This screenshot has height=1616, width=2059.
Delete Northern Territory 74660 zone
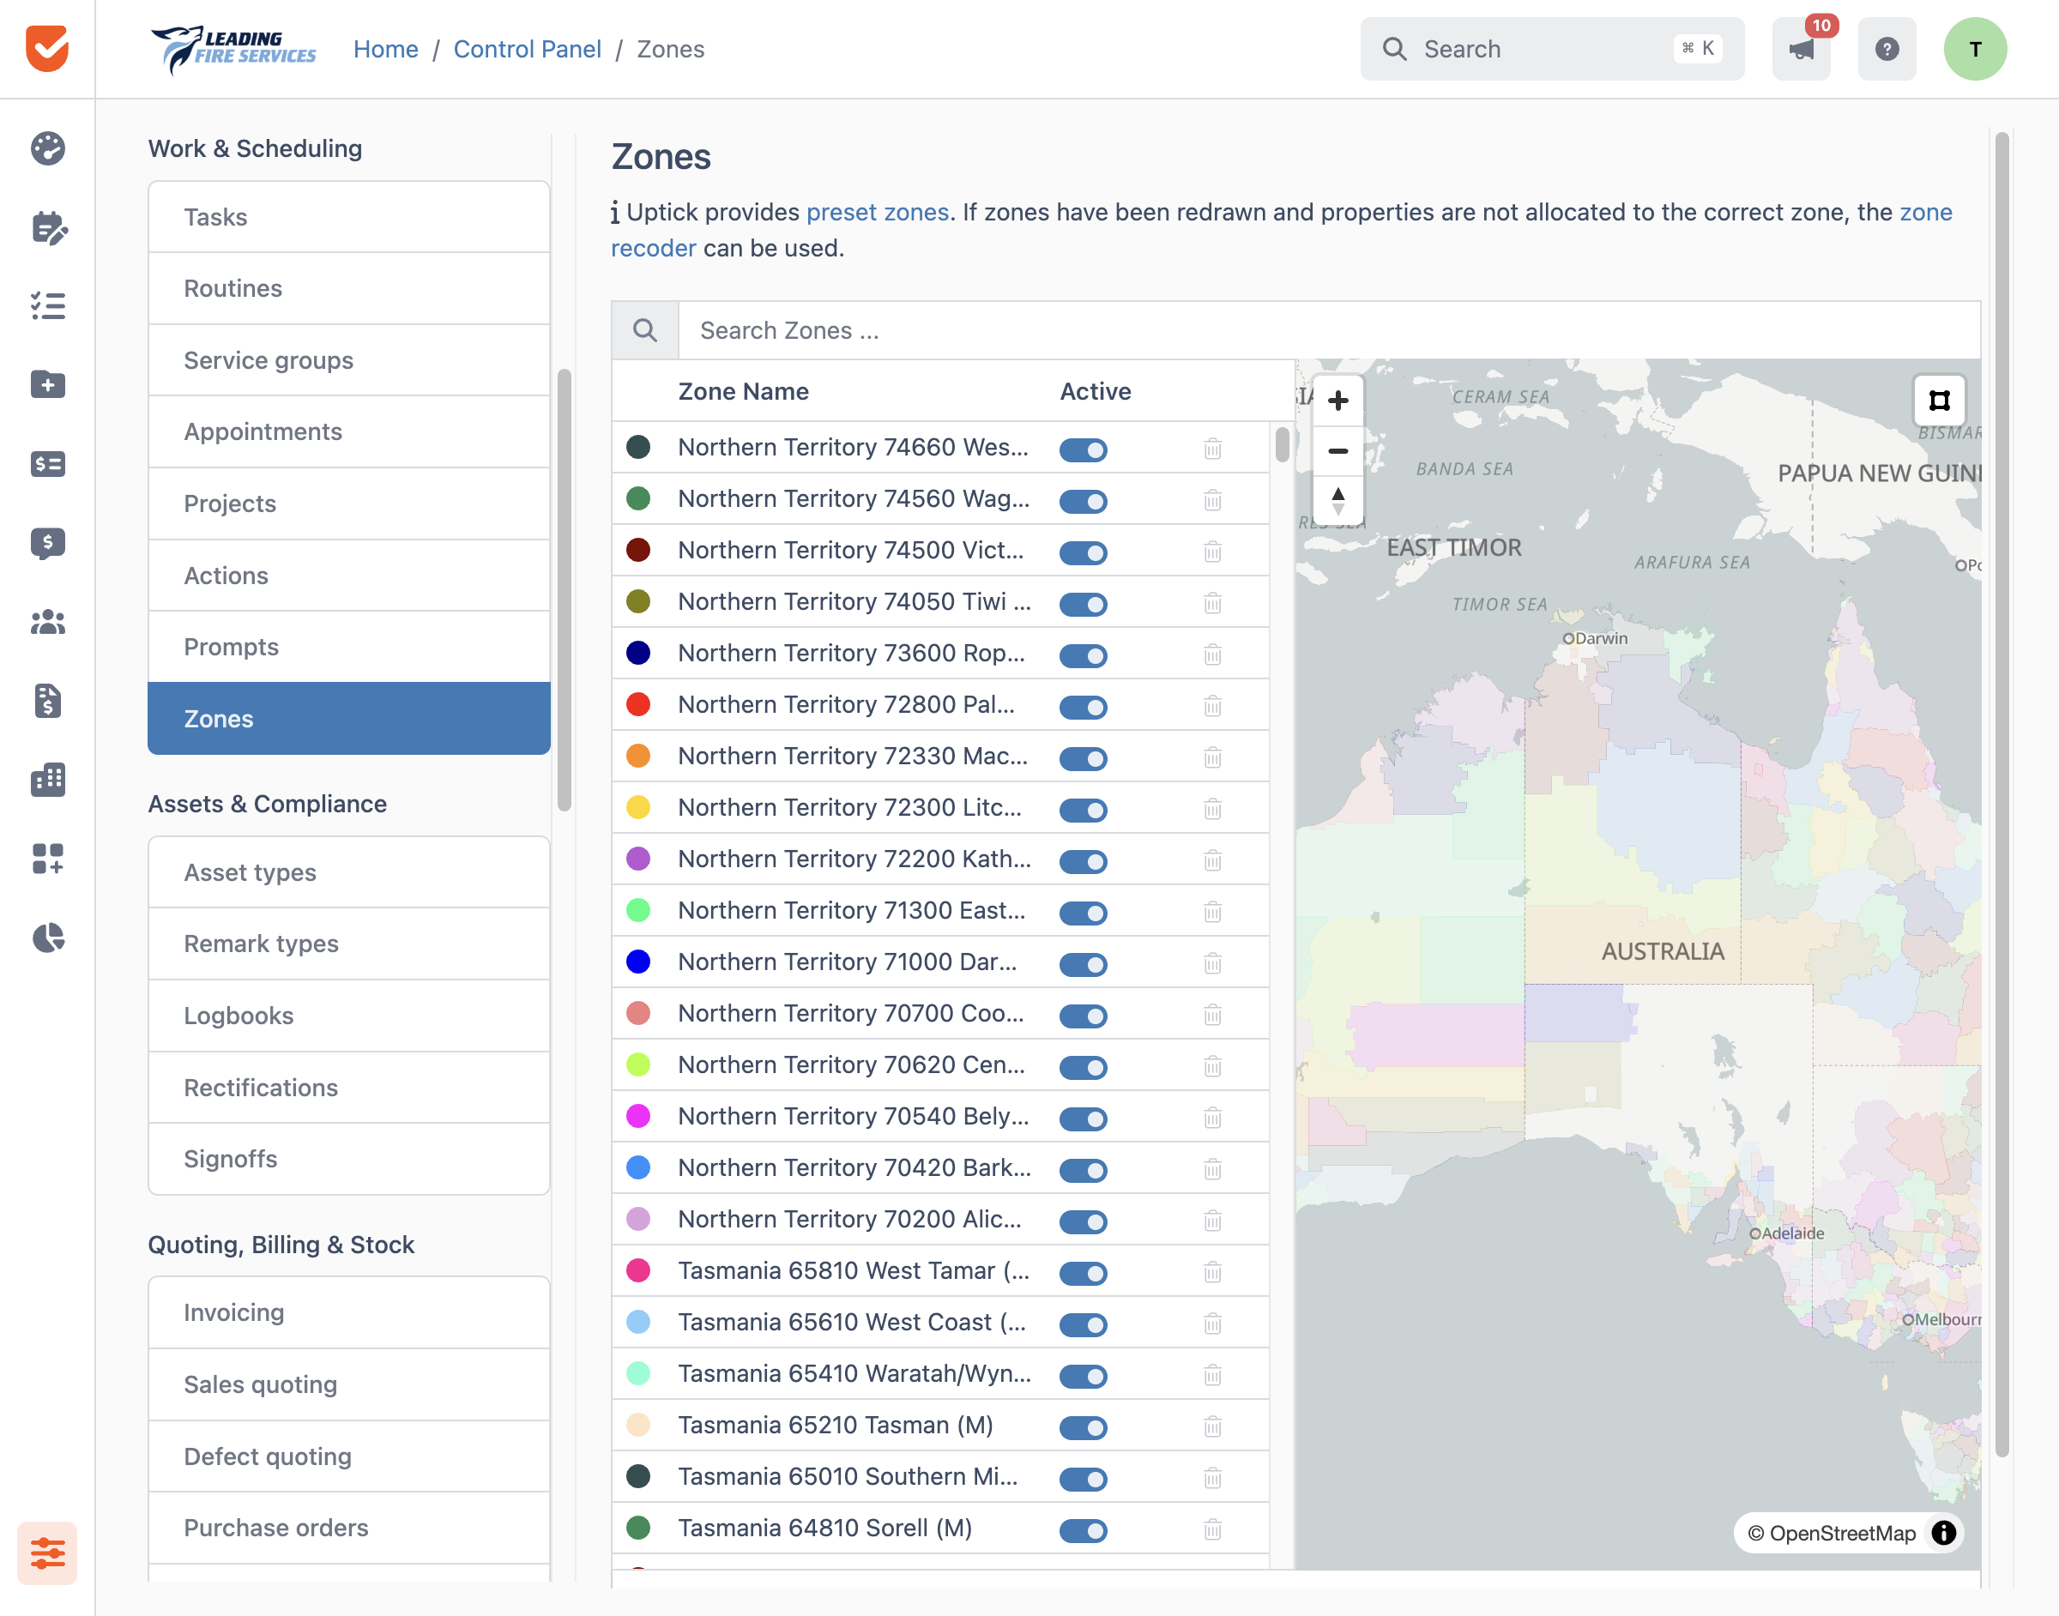[x=1212, y=449]
